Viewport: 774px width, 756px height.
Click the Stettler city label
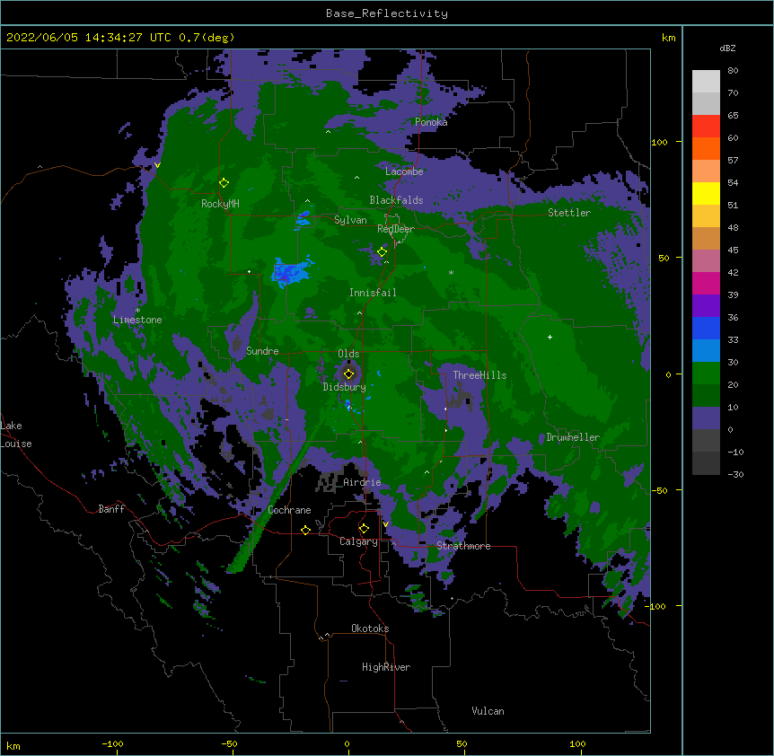[569, 213]
